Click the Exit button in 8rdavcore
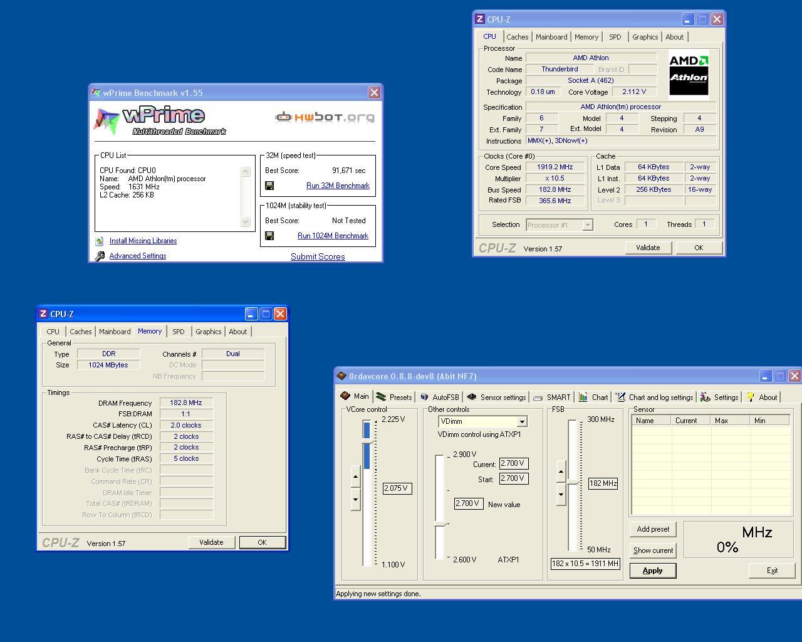This screenshot has height=642, width=802. coord(772,571)
